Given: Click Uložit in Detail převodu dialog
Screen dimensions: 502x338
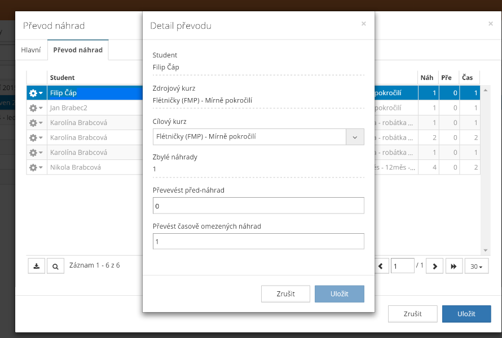Looking at the screenshot, I should [340, 293].
